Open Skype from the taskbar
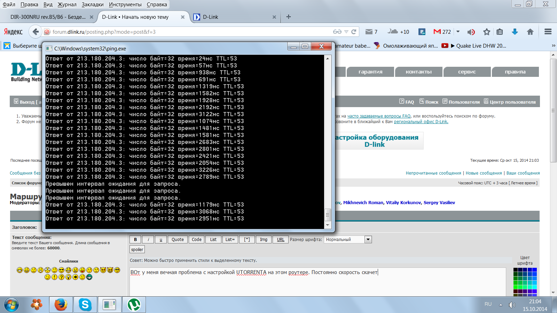Screen dimensions: 557x313 pos(85,305)
